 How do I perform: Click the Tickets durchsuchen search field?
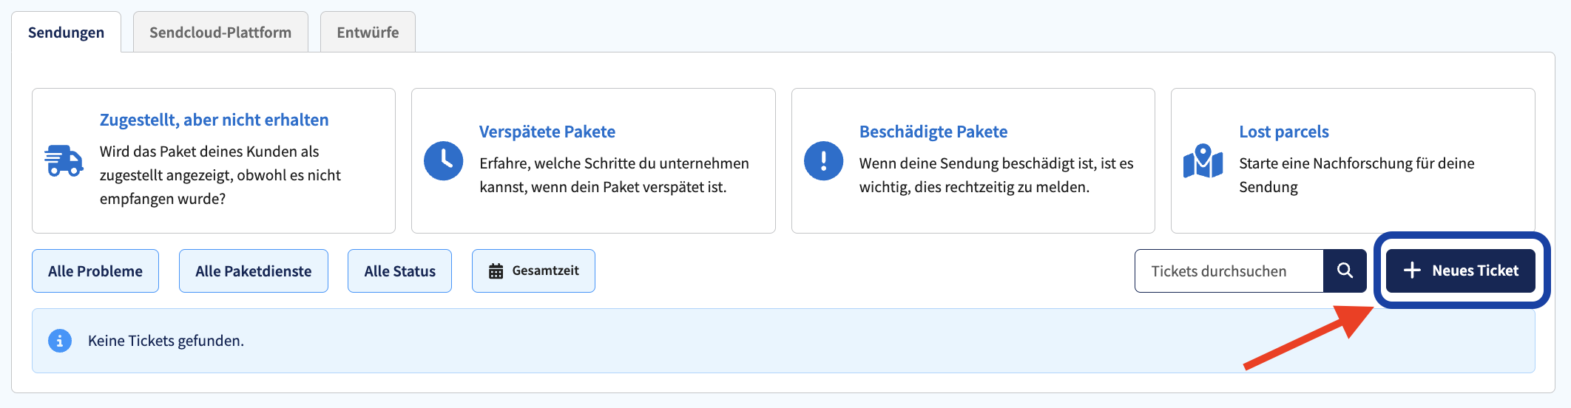(x=1229, y=271)
